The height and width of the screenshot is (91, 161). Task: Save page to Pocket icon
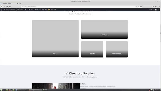139,7
